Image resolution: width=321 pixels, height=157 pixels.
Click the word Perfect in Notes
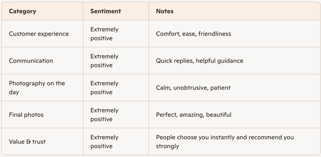coord(166,115)
